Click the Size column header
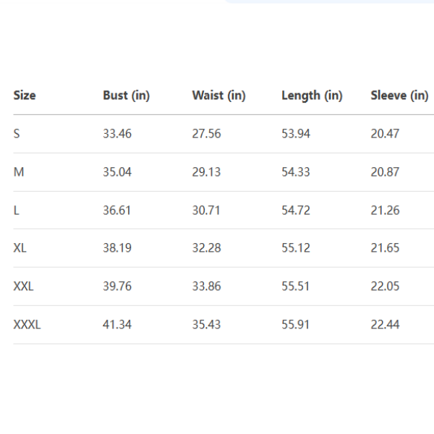 (x=25, y=95)
